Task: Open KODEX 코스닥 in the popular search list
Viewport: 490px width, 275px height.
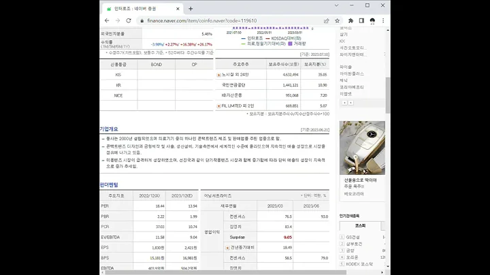Action: point(359,264)
